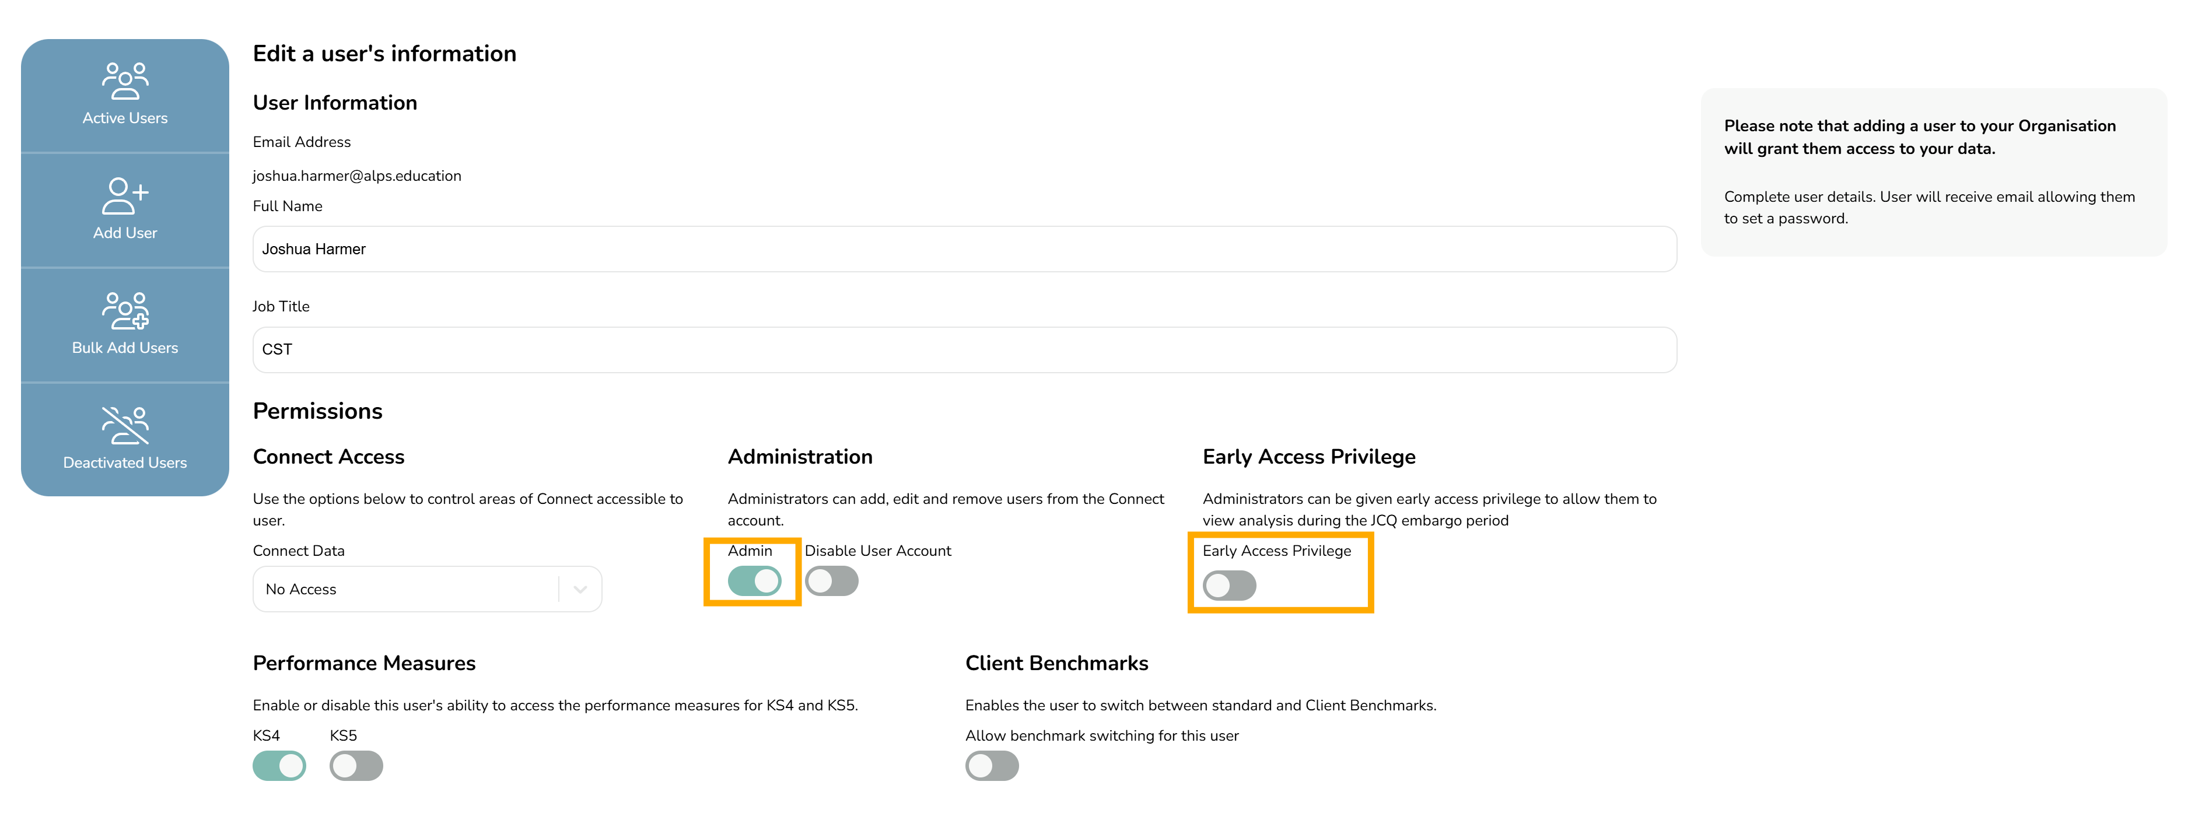Click the Connect Data dropdown chevron arrow

click(580, 589)
